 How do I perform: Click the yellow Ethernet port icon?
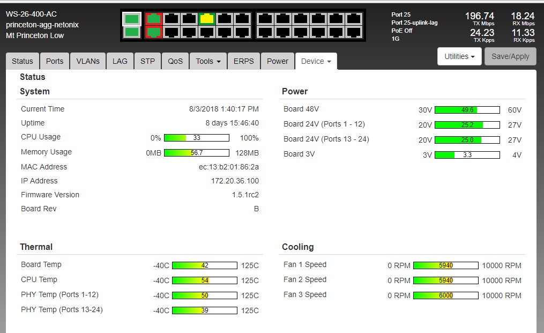tap(206, 19)
